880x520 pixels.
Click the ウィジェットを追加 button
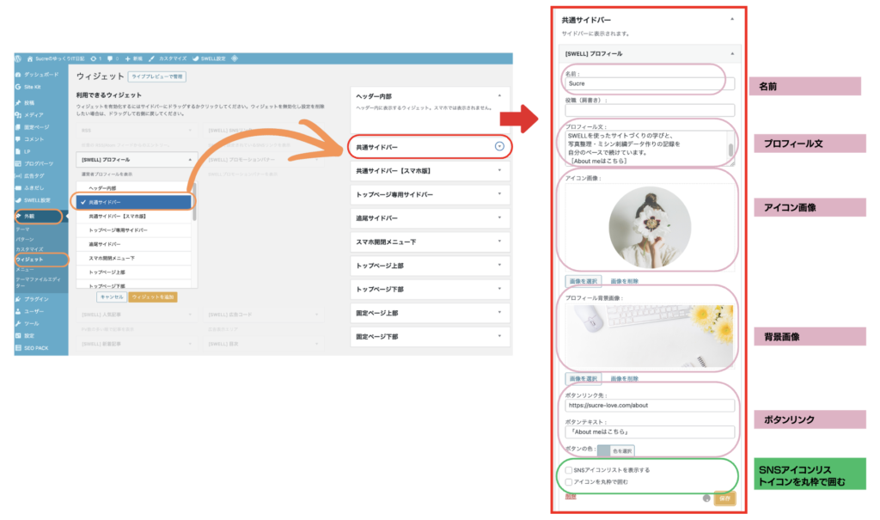click(153, 297)
